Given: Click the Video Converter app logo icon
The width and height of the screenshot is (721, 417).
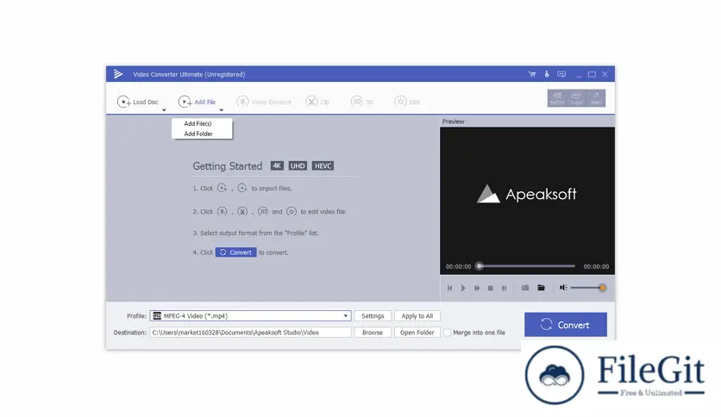Looking at the screenshot, I should point(118,74).
